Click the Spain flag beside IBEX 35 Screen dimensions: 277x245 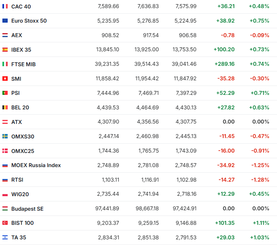5,50
